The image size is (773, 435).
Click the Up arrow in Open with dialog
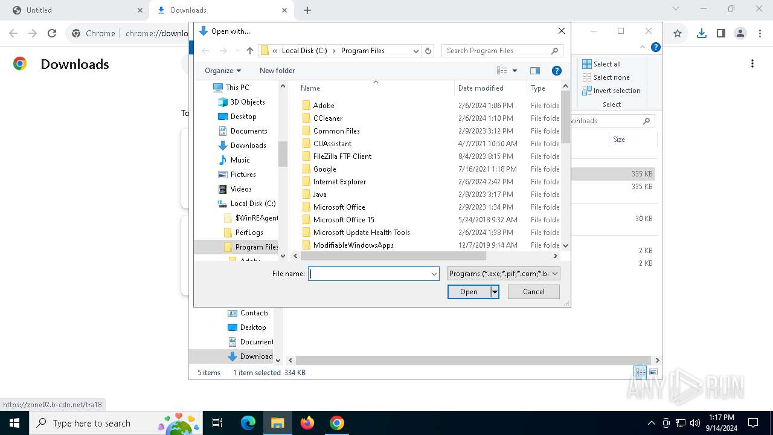click(250, 51)
